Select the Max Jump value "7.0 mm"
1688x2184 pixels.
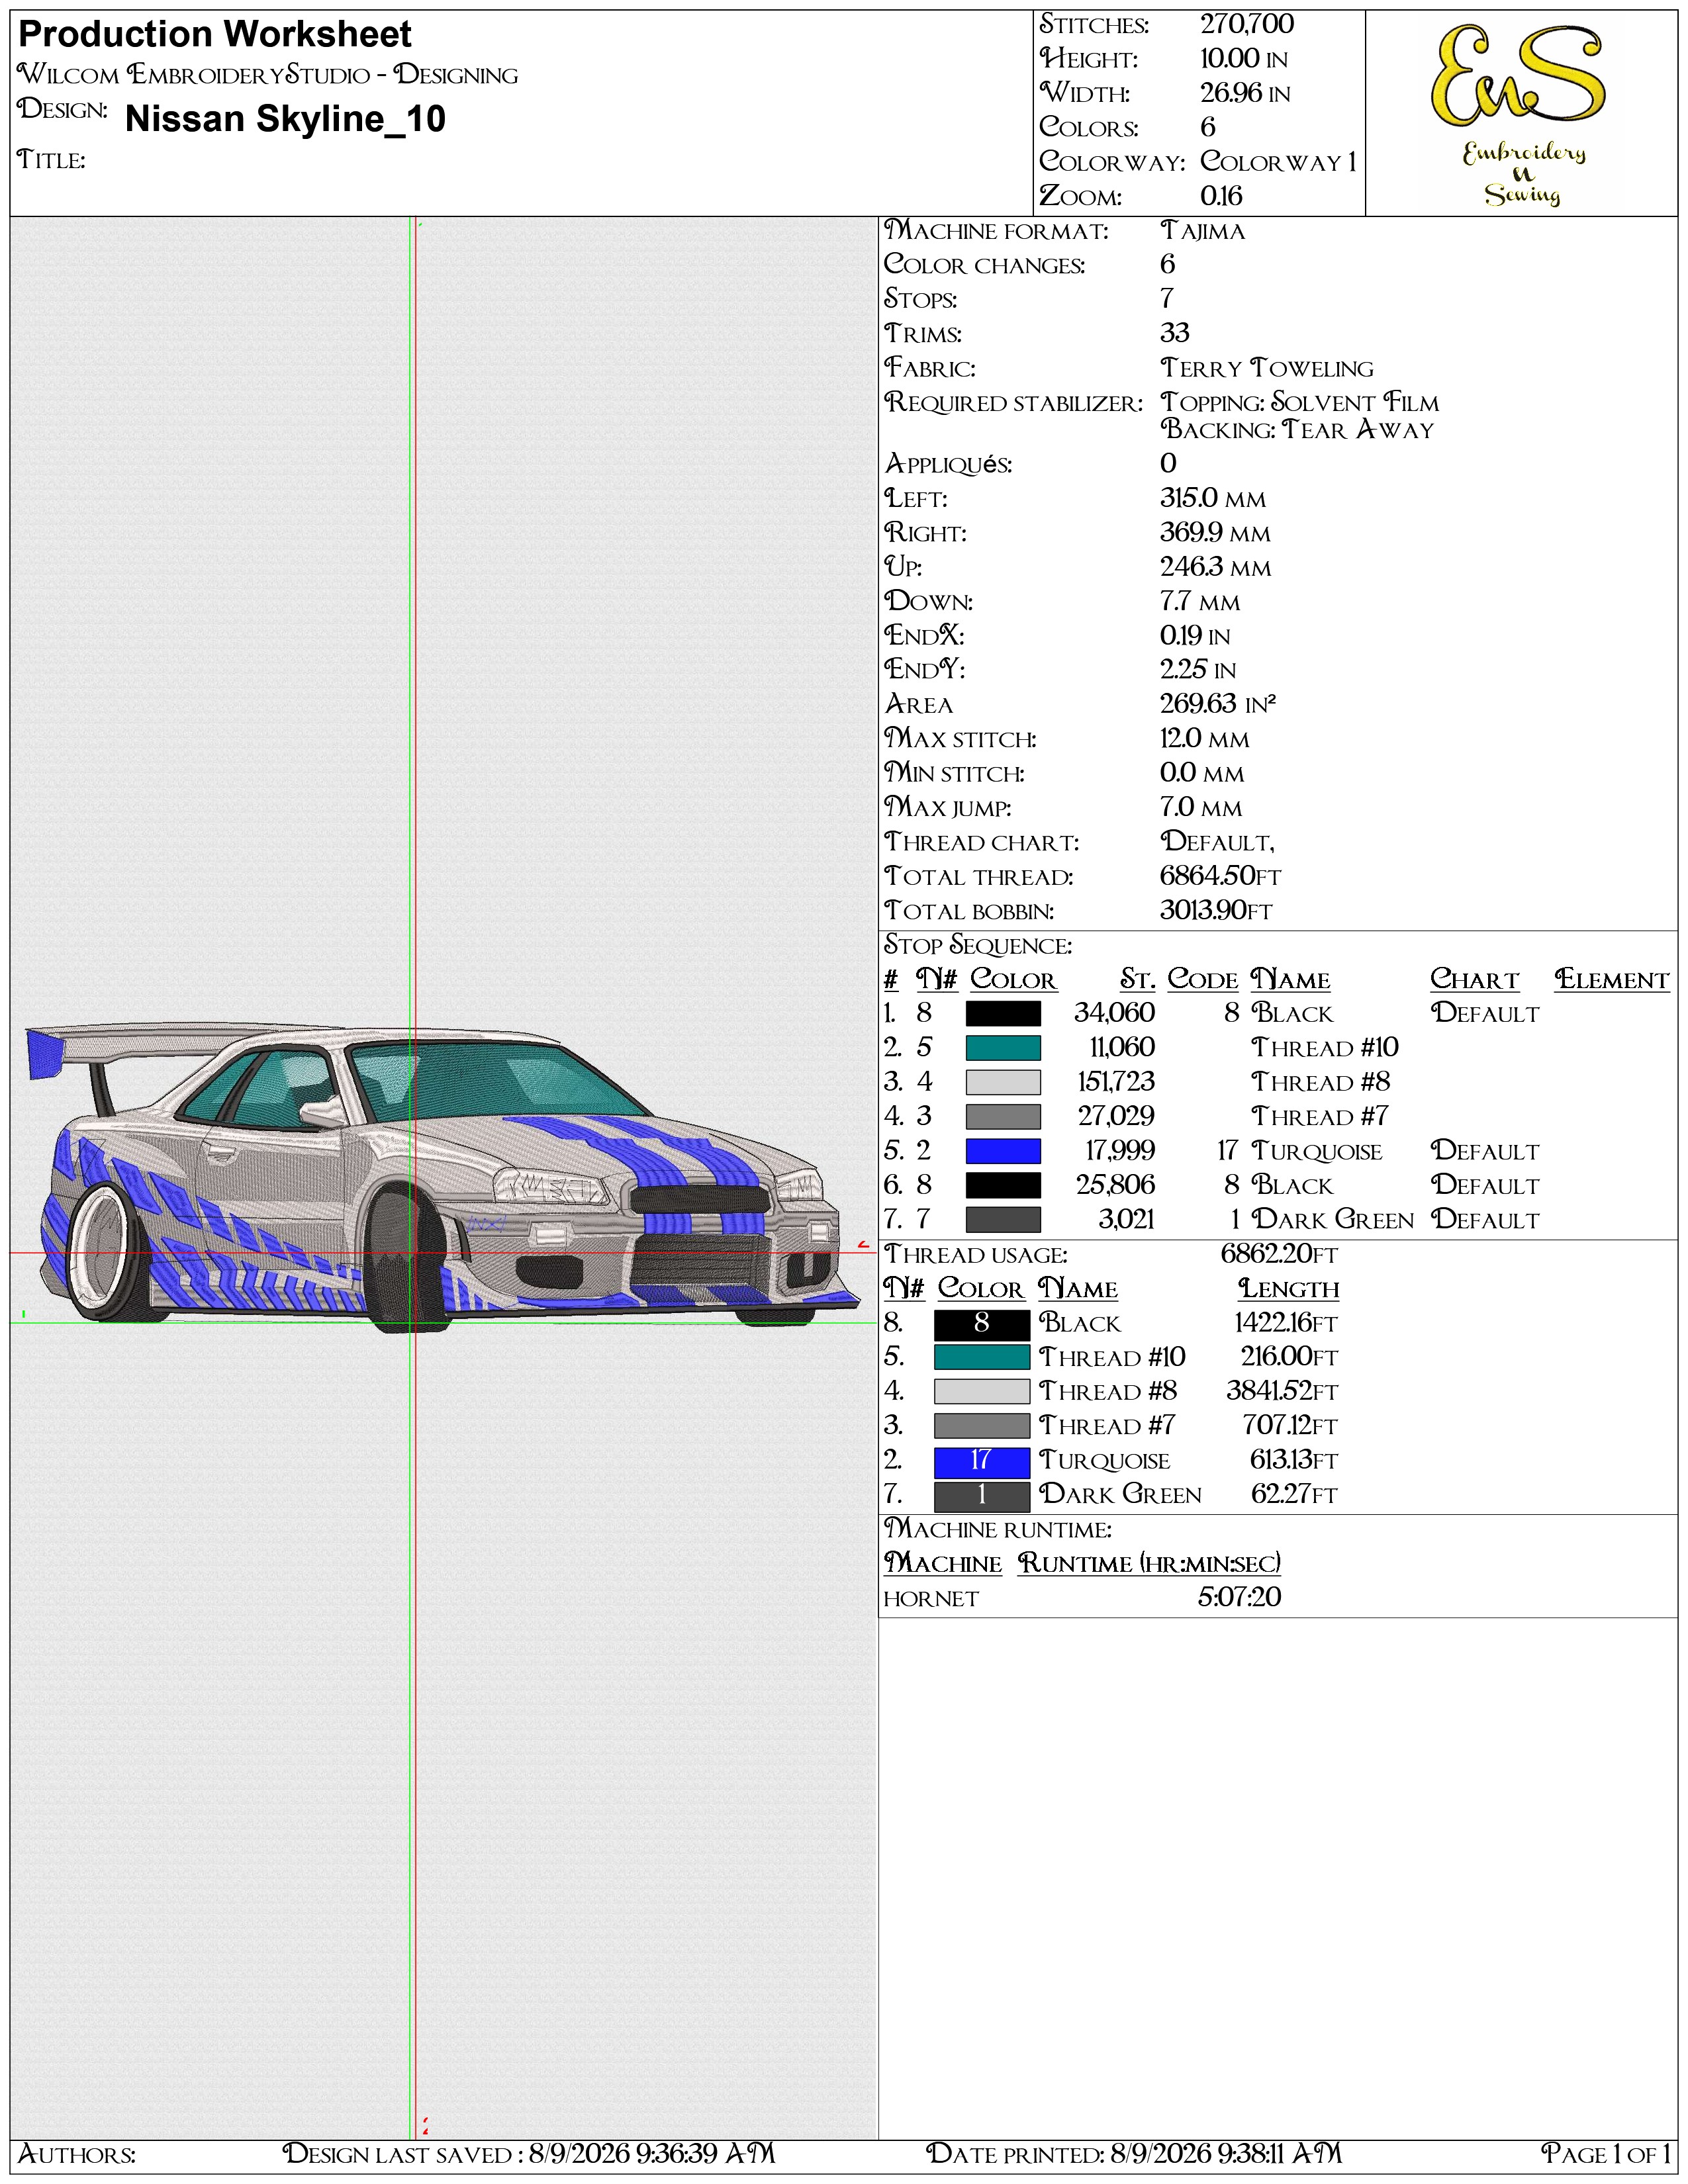(1201, 807)
